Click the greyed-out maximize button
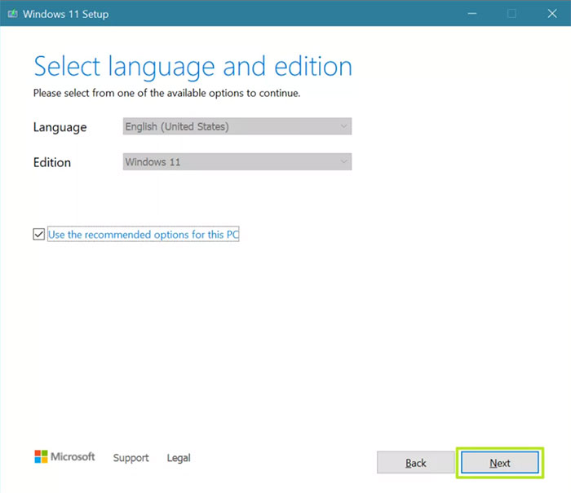This screenshot has width=571, height=493. click(511, 14)
